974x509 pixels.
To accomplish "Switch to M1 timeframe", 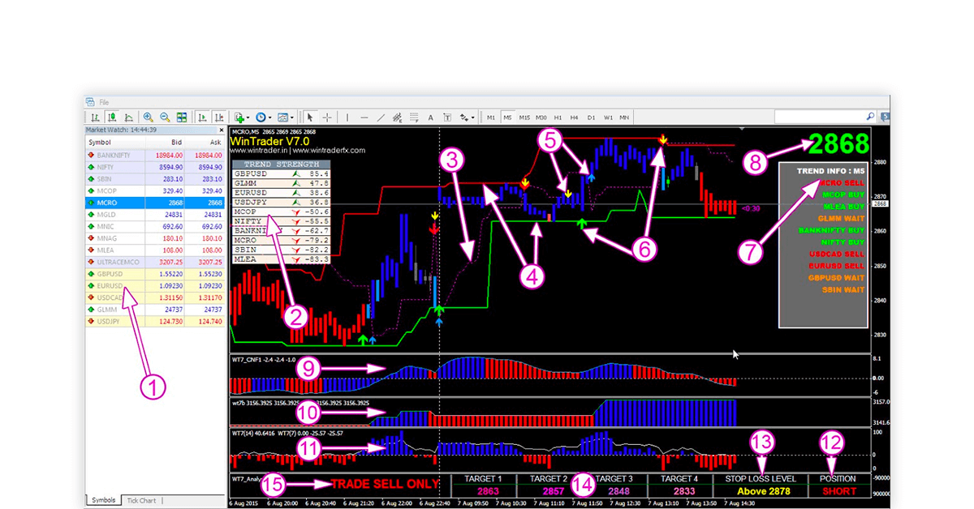I will tap(491, 117).
